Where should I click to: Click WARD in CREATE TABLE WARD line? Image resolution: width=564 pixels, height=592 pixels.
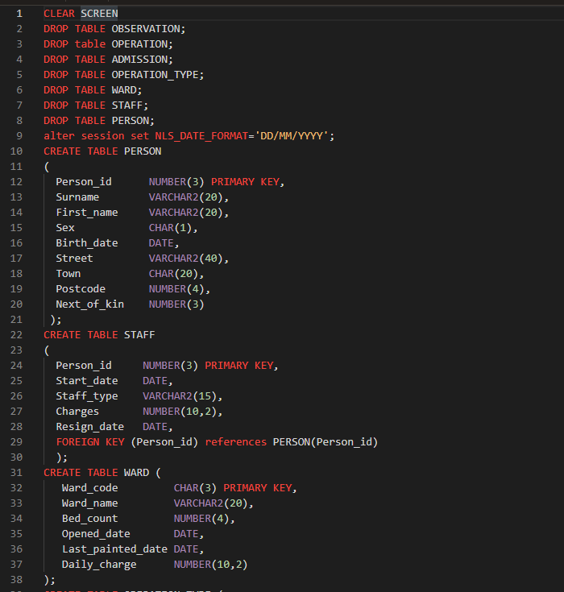[x=136, y=473]
